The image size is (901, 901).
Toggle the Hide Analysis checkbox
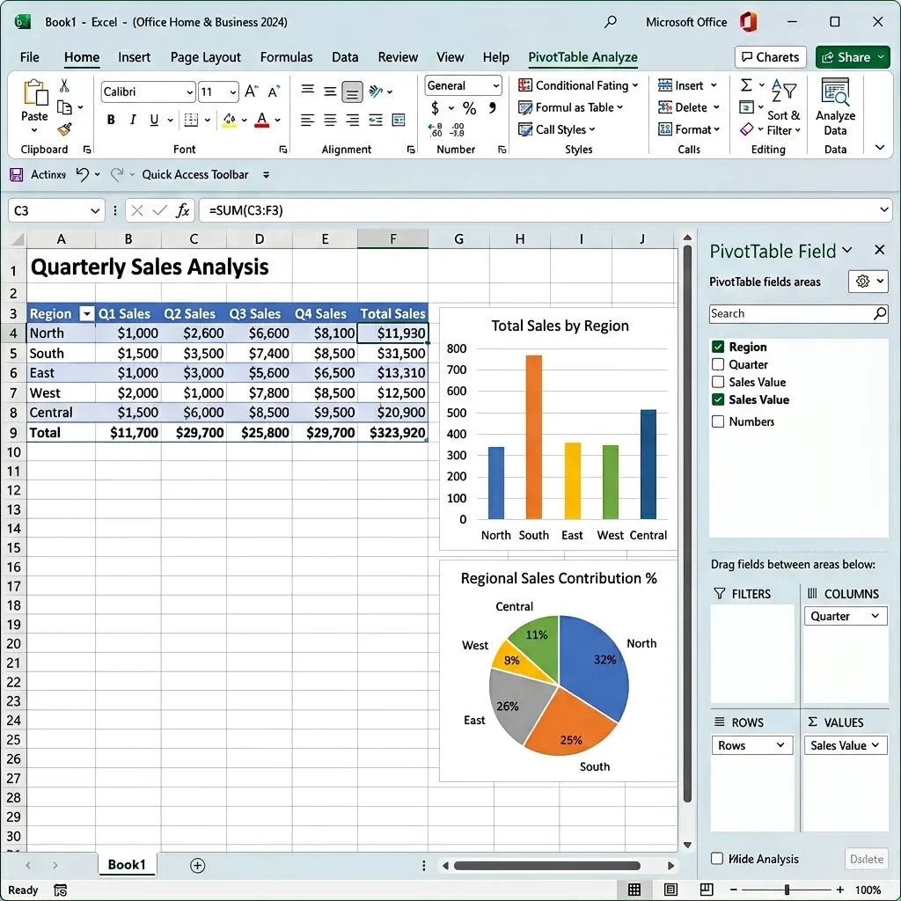(x=717, y=859)
